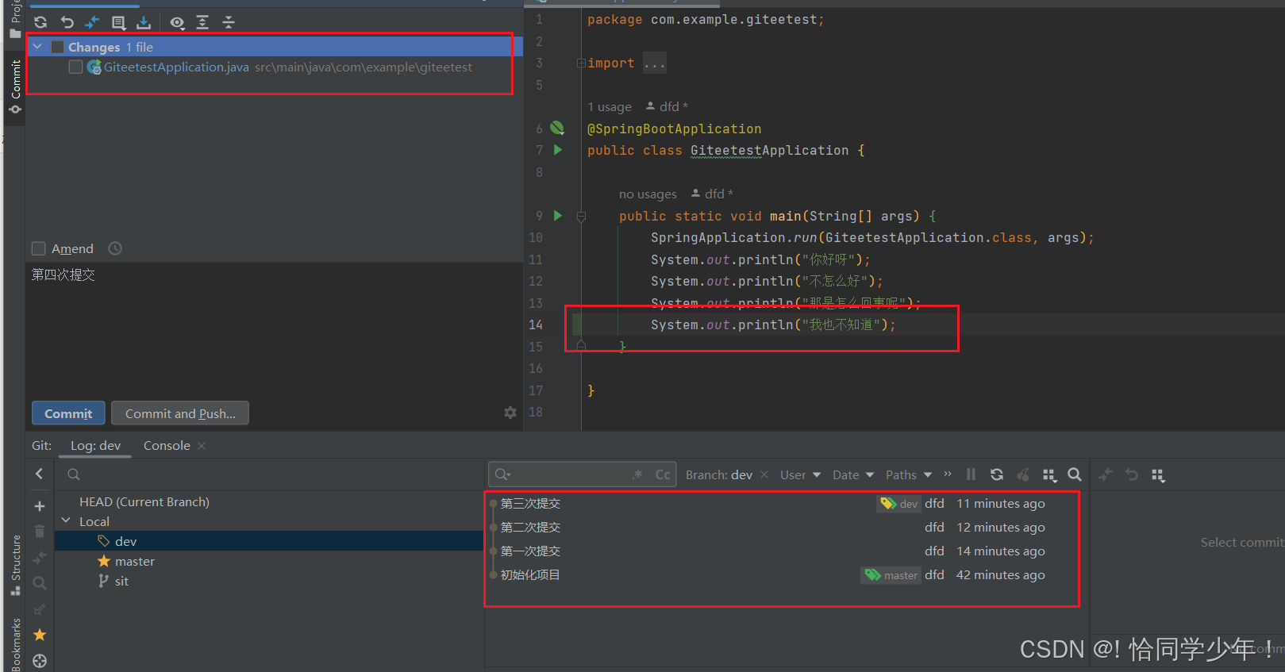
Task: Switch to the Console tab
Action: (167, 446)
